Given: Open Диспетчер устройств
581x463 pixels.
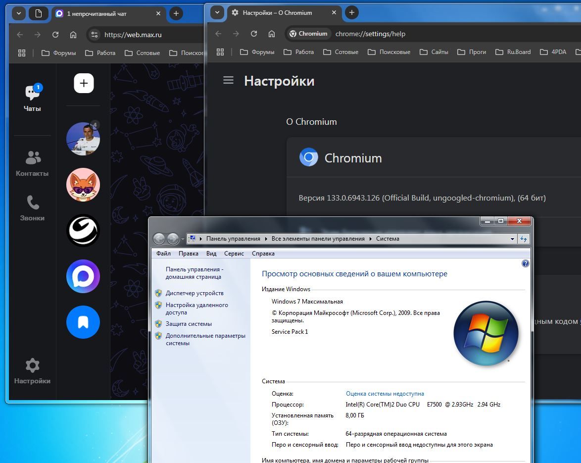Looking at the screenshot, I should (x=194, y=293).
